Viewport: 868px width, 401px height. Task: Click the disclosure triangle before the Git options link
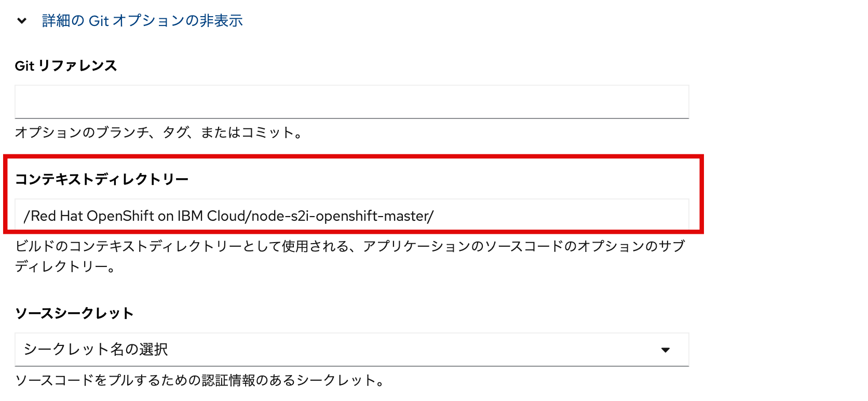tap(22, 21)
